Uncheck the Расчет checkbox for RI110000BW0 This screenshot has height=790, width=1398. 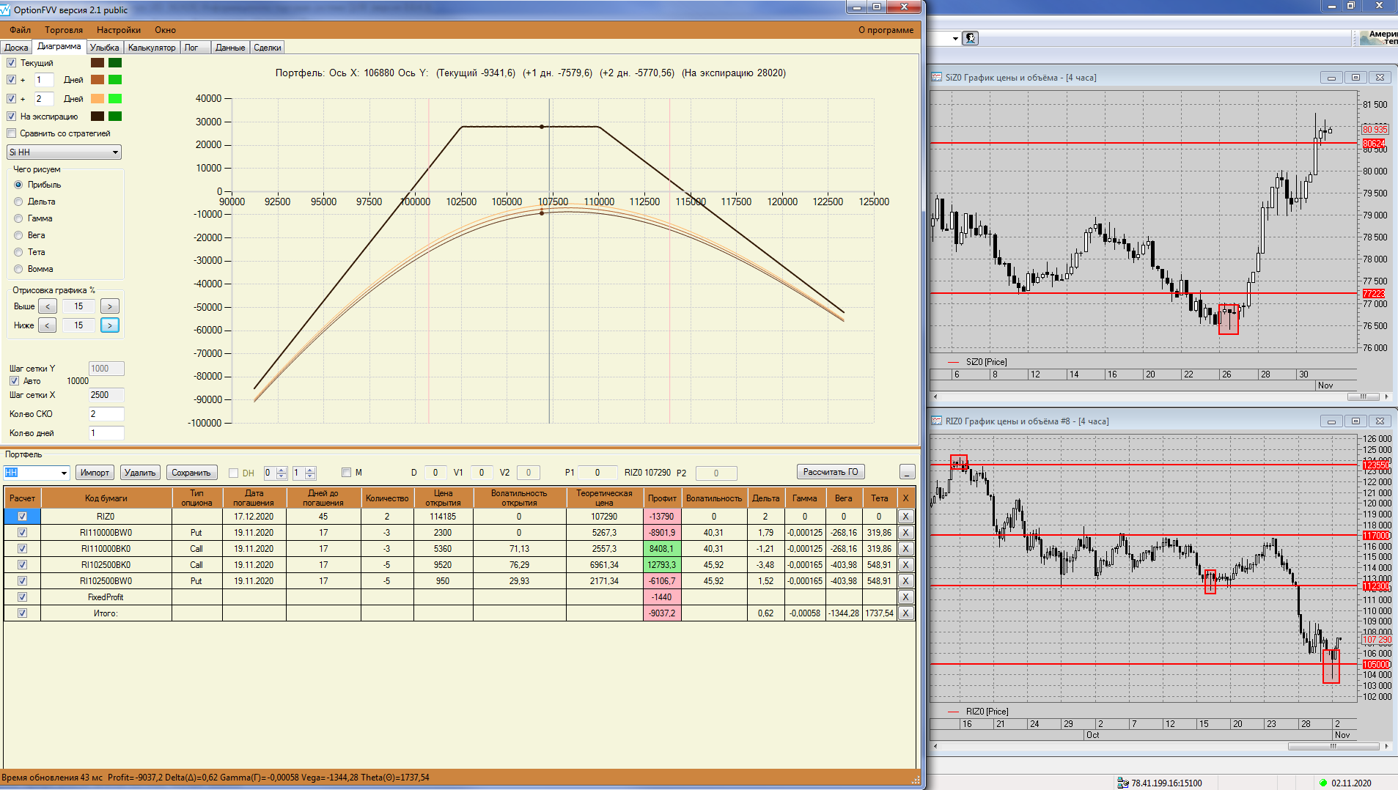pyautogui.click(x=22, y=533)
